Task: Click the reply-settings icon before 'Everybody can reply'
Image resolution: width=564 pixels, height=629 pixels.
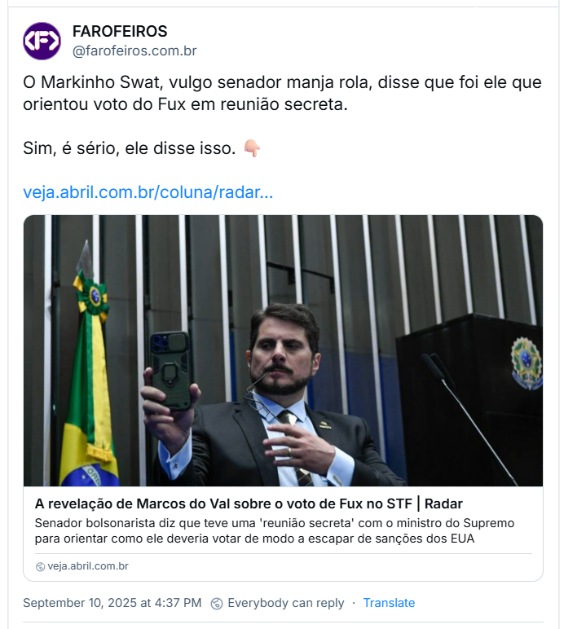Action: coord(217,603)
